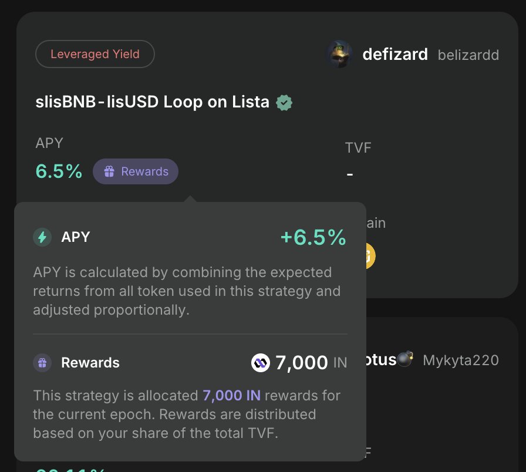Viewport: 526px width, 472px height.
Task: Click the +6.5% value in the tooltip
Action: (x=313, y=237)
